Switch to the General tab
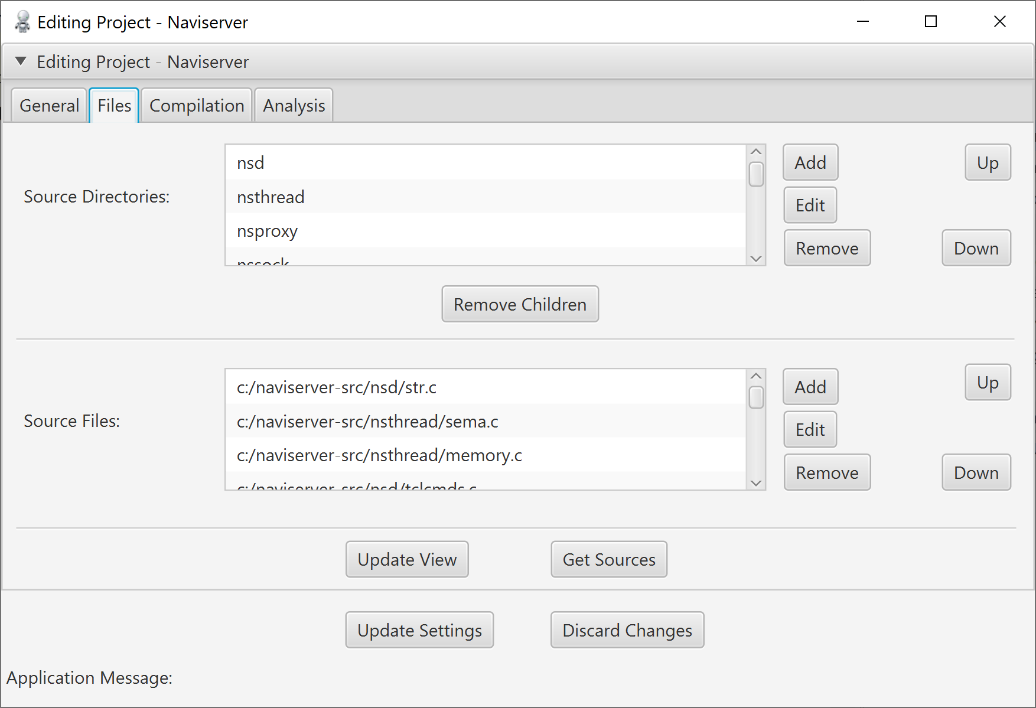Screen dimensions: 1036x708 click(49, 106)
